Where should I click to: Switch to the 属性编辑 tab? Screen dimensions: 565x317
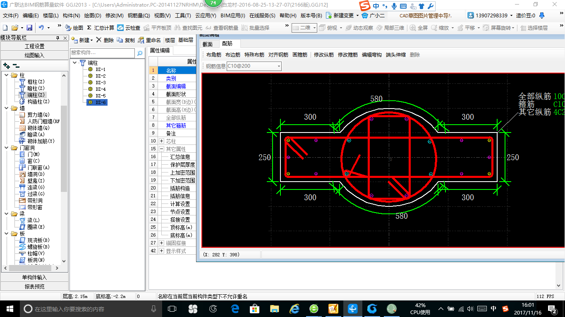[160, 50]
